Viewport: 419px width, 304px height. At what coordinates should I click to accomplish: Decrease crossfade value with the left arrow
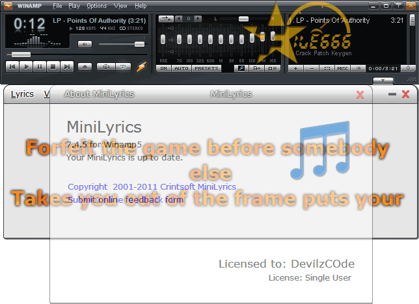click(179, 19)
